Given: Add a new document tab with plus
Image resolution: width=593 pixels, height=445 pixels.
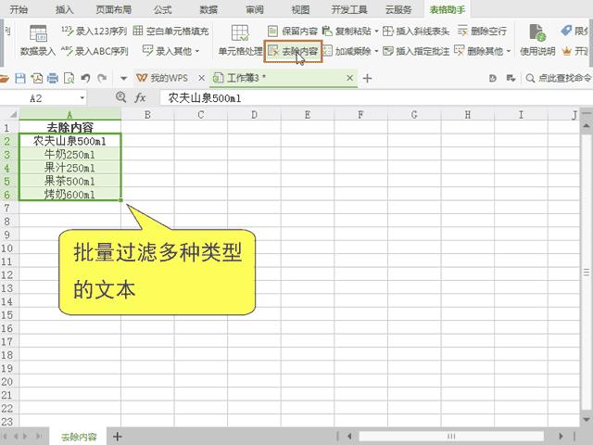Looking at the screenshot, I should click(x=367, y=78).
